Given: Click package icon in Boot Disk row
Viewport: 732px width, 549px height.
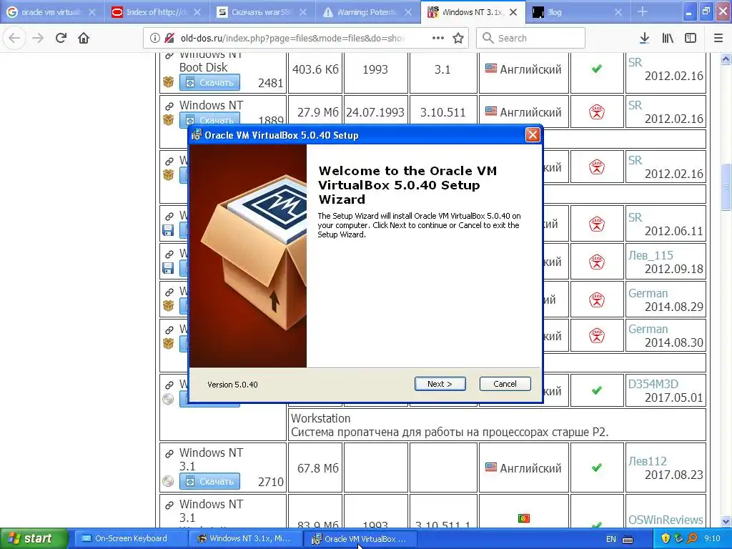Looking at the screenshot, I should 168,82.
